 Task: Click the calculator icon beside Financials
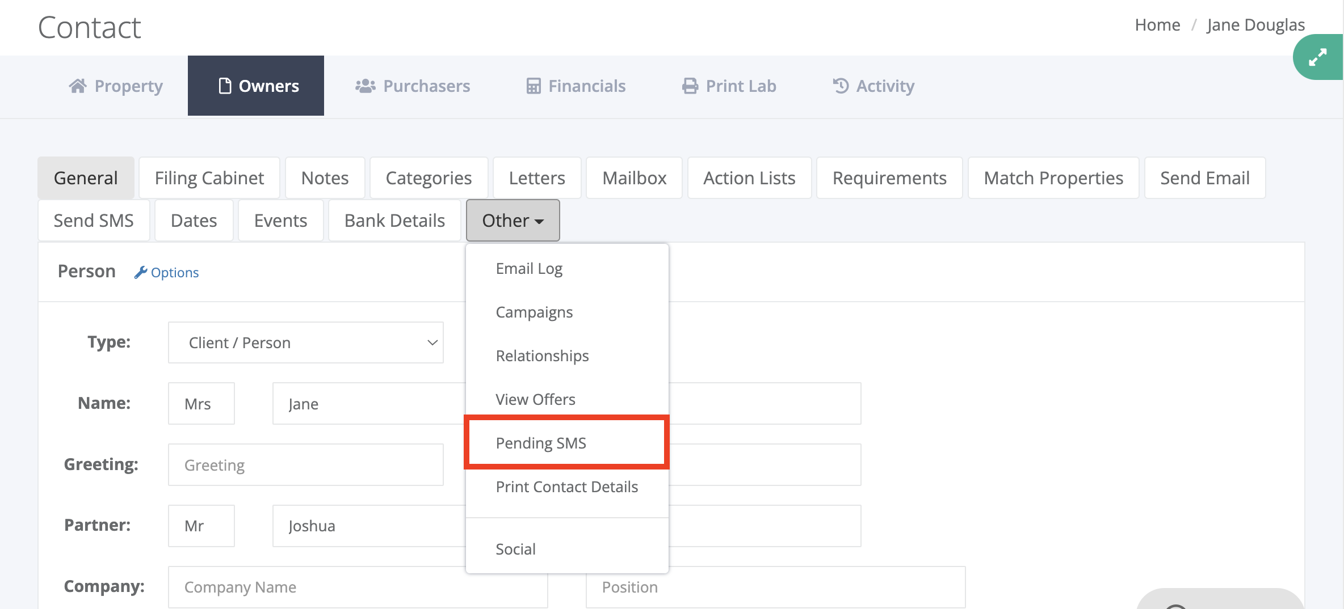click(x=533, y=86)
